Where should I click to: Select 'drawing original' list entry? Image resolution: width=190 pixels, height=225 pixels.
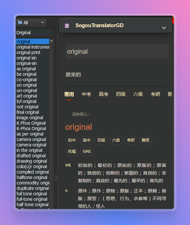32,161
